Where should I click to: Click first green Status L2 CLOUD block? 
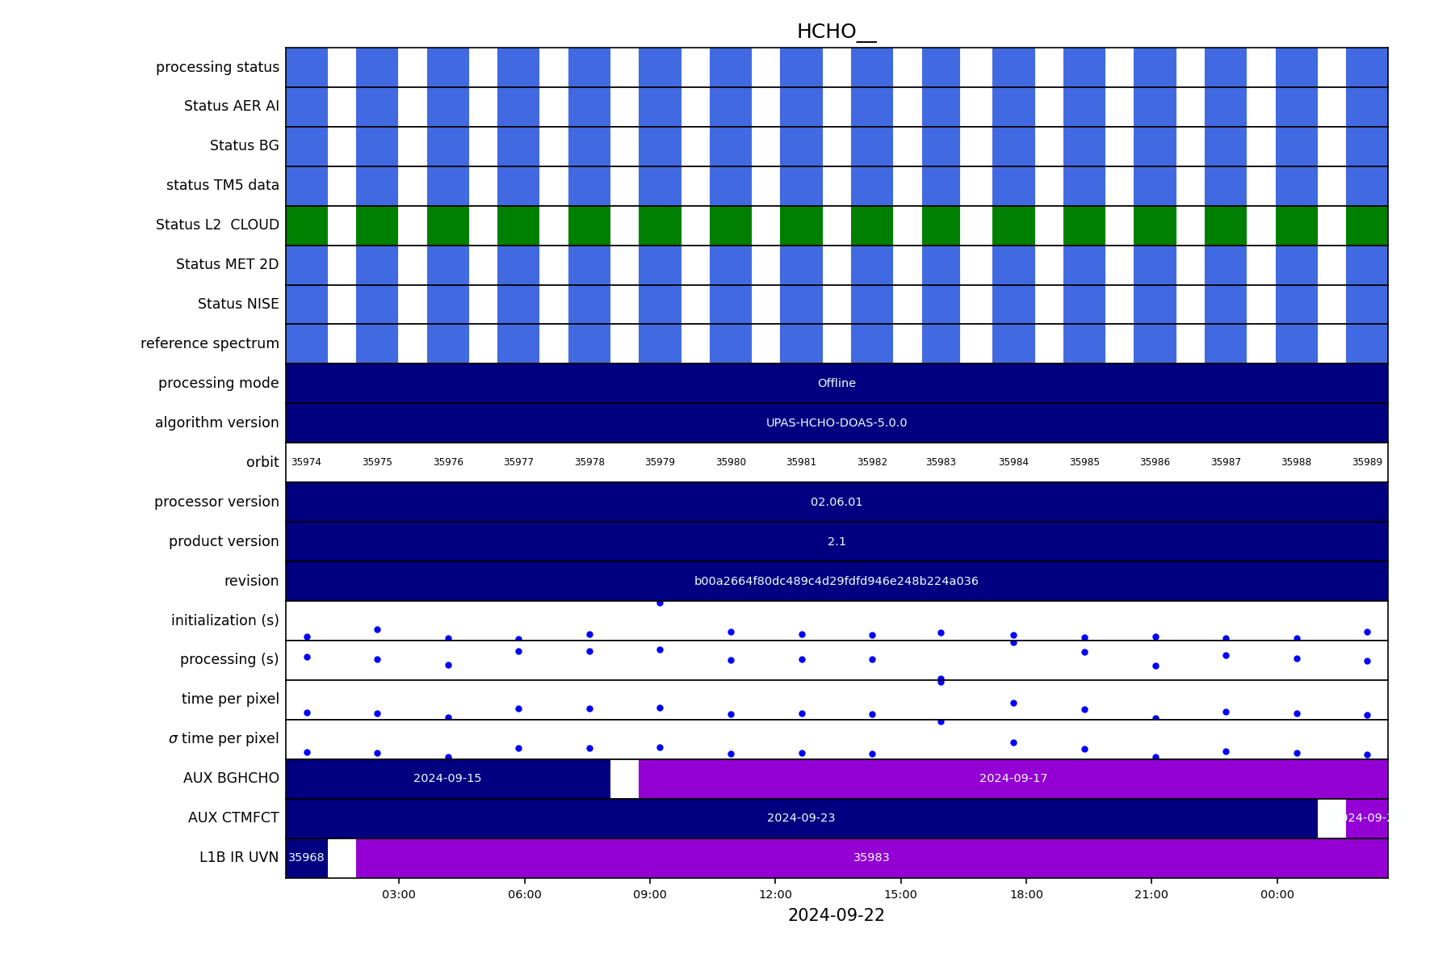point(307,225)
